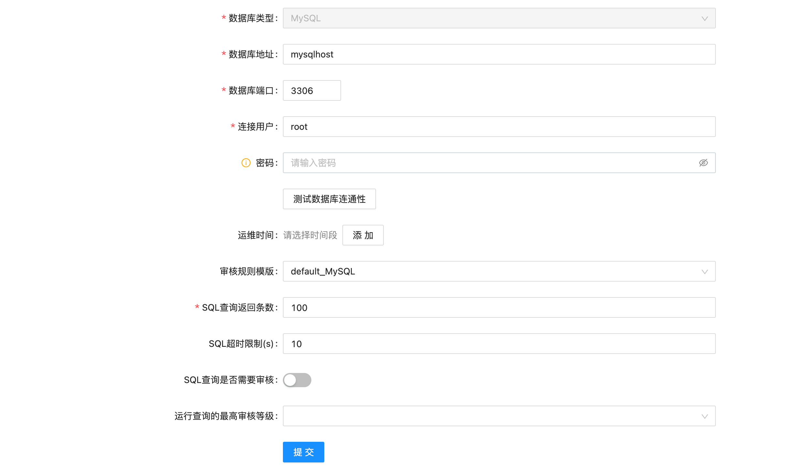Click the chevron on the default_MySQL selector
Viewport: 796px width, 476px height.
[705, 272]
